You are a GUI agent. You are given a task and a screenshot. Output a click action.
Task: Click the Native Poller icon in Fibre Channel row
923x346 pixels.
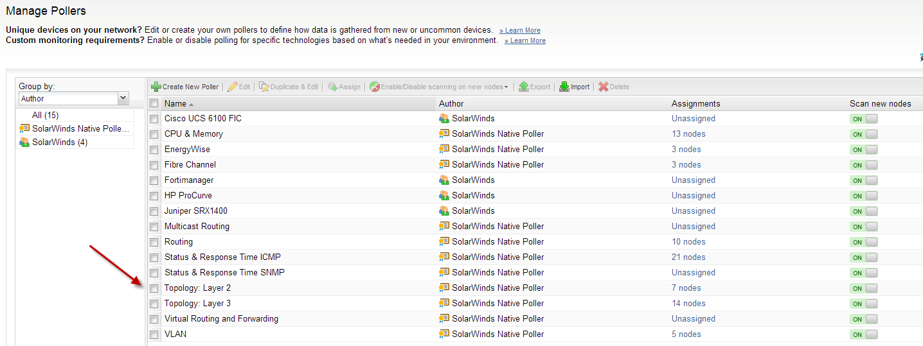(444, 165)
